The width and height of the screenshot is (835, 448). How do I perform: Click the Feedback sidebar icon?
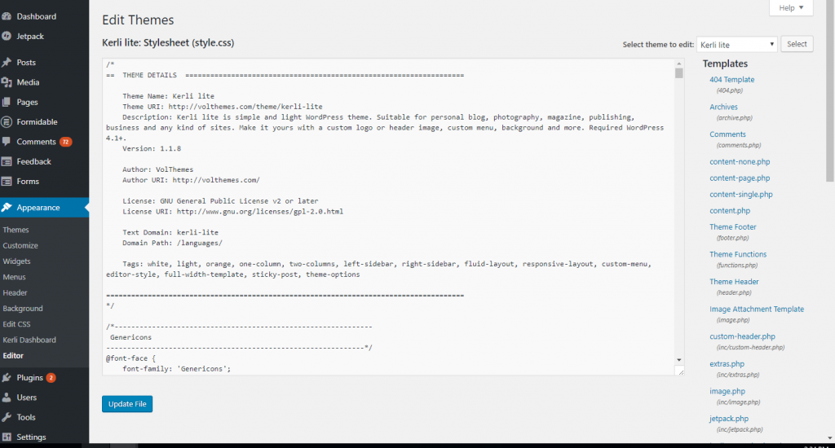tap(7, 161)
